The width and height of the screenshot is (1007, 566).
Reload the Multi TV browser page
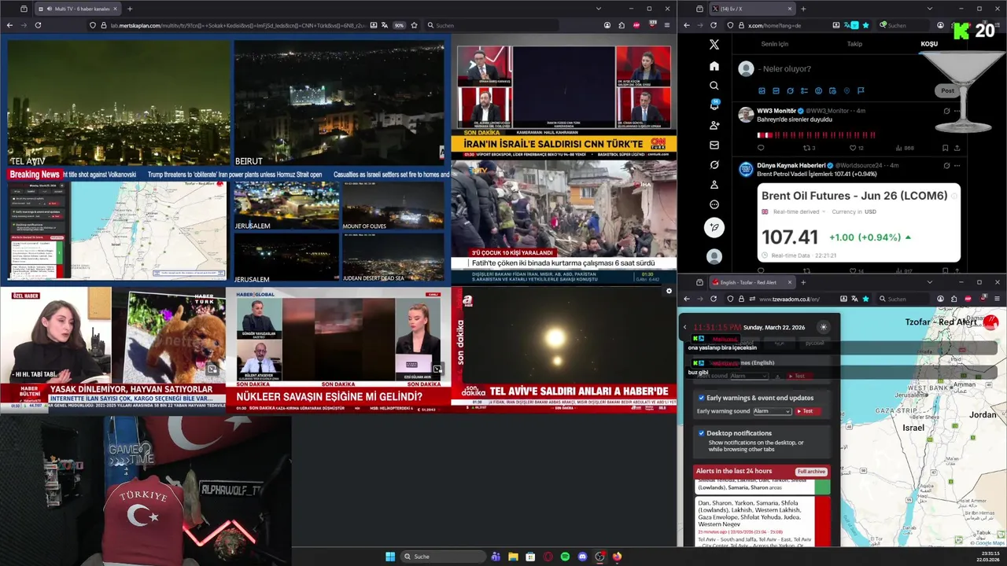38,25
